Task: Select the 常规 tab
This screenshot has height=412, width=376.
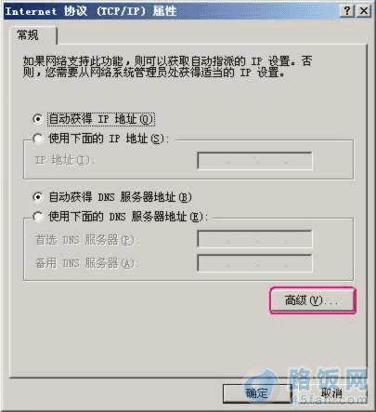Action: click(29, 35)
